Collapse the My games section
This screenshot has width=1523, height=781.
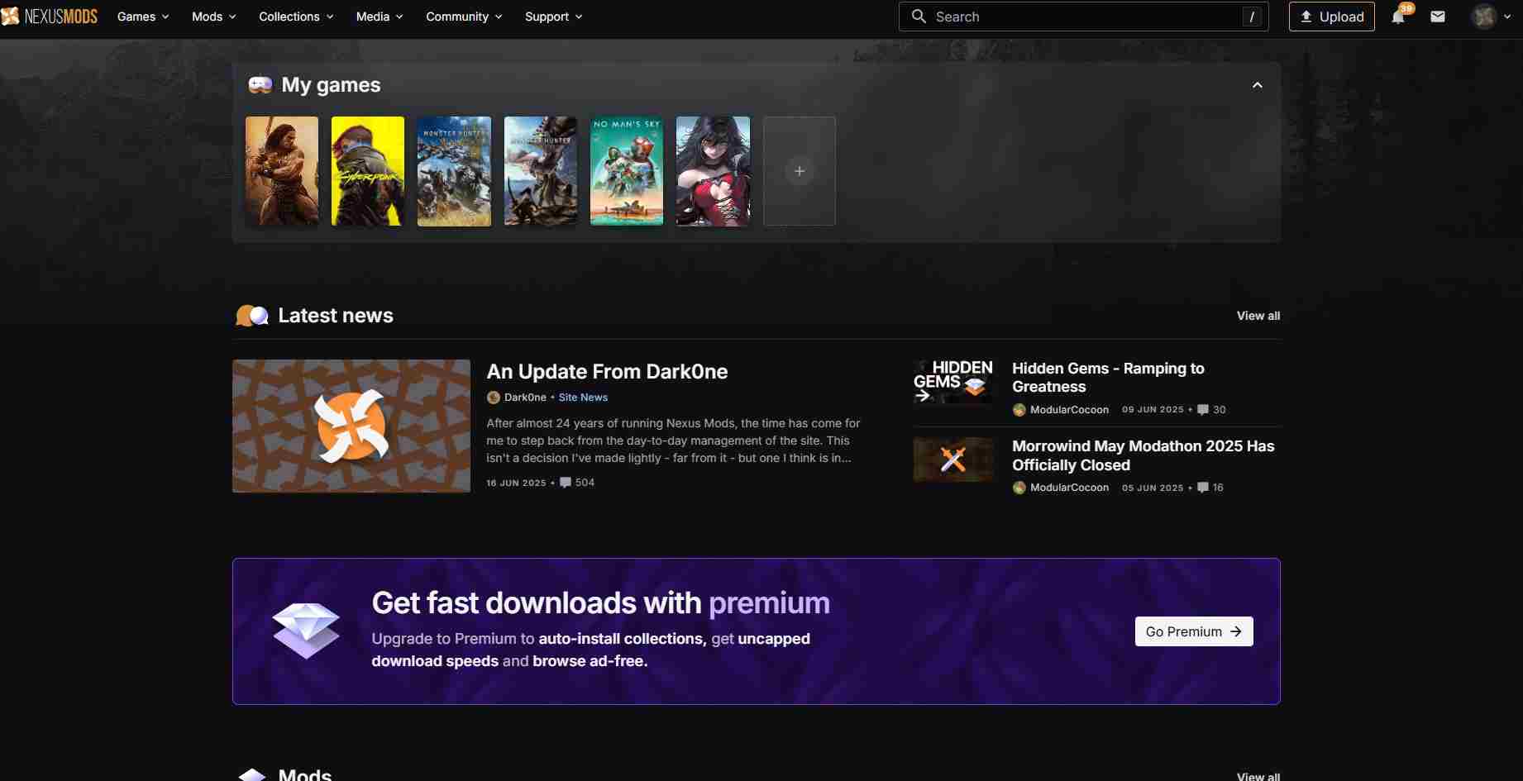[1257, 85]
